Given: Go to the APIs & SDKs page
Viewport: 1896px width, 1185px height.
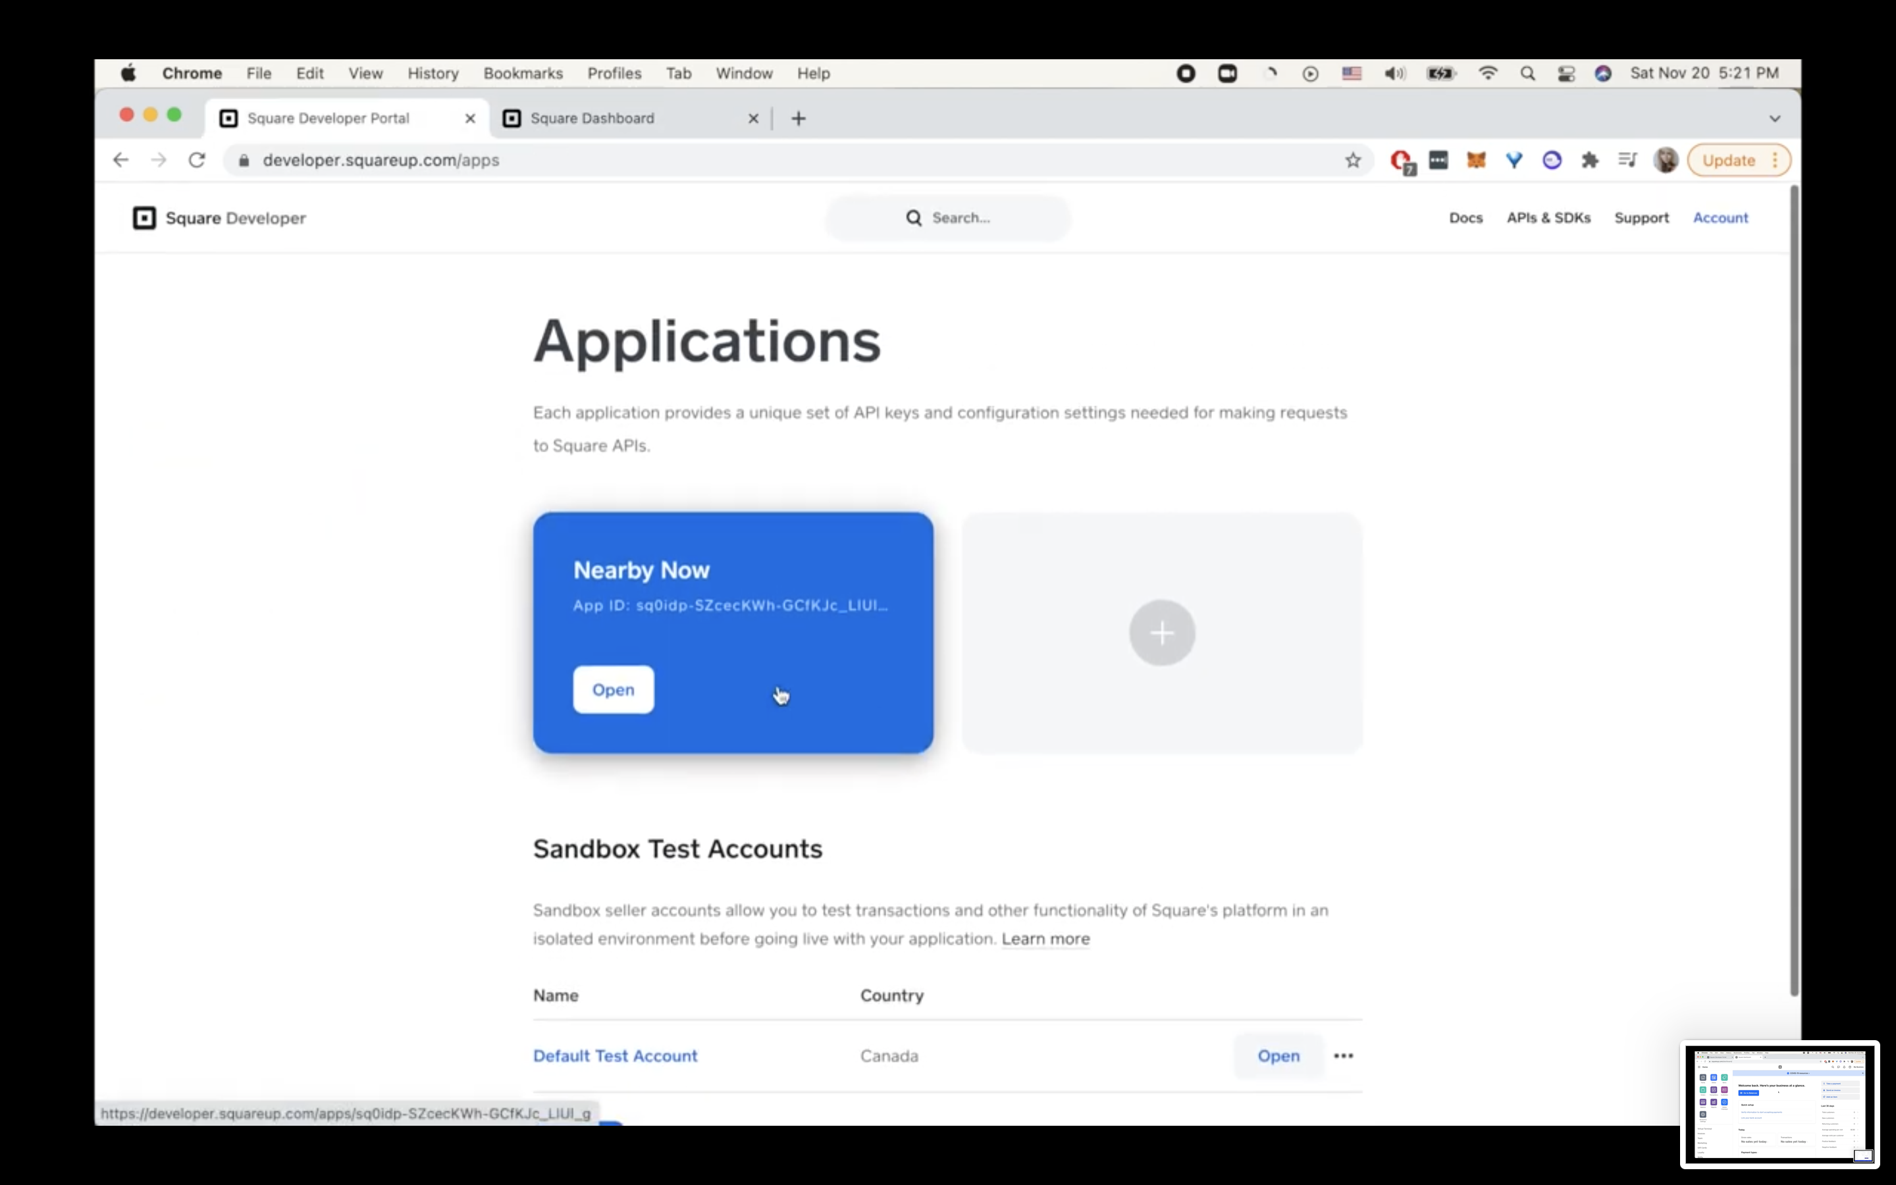Looking at the screenshot, I should pos(1548,218).
